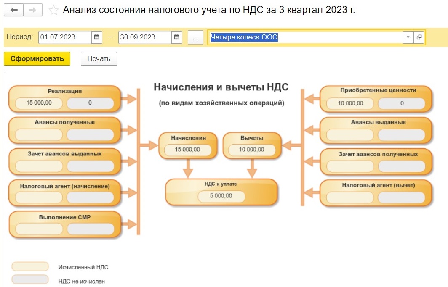Viewport: 448px width, 287px height.
Task: Select the end date field 30.09.2023
Action: point(145,37)
